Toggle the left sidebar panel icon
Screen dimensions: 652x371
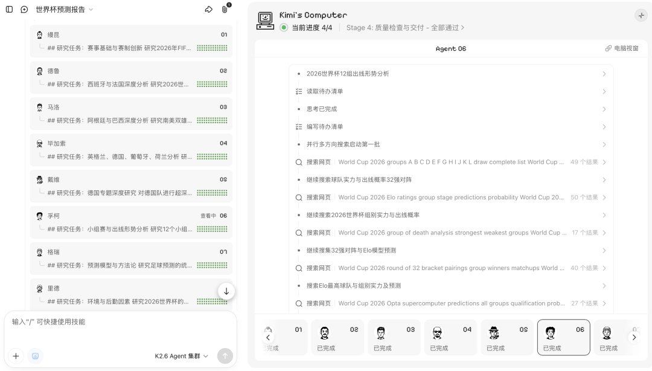9,9
